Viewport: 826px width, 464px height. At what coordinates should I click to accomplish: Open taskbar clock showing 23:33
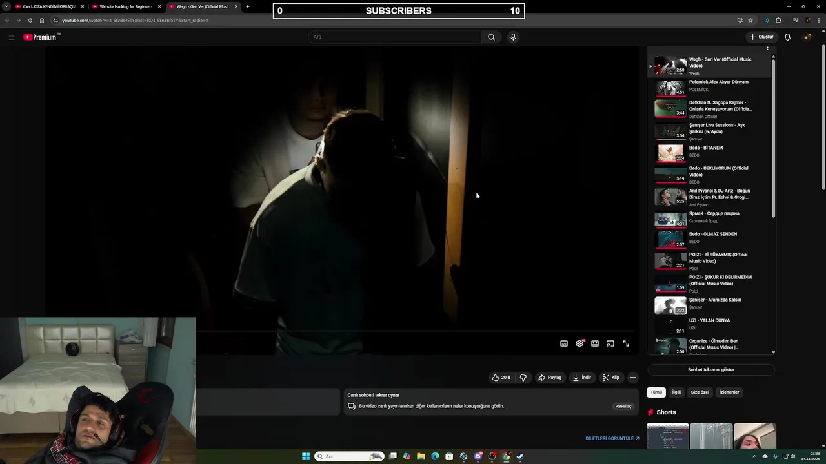click(811, 456)
